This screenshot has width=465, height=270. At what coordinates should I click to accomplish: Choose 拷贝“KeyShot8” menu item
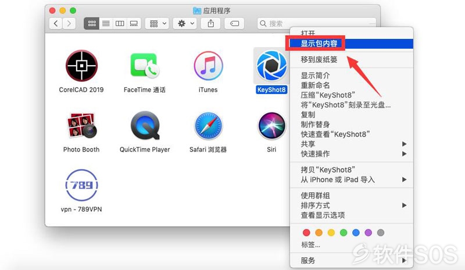352,170
